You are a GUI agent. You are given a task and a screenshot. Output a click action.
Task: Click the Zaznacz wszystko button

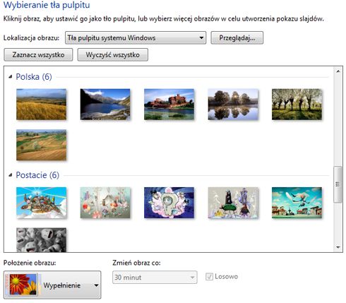38,54
